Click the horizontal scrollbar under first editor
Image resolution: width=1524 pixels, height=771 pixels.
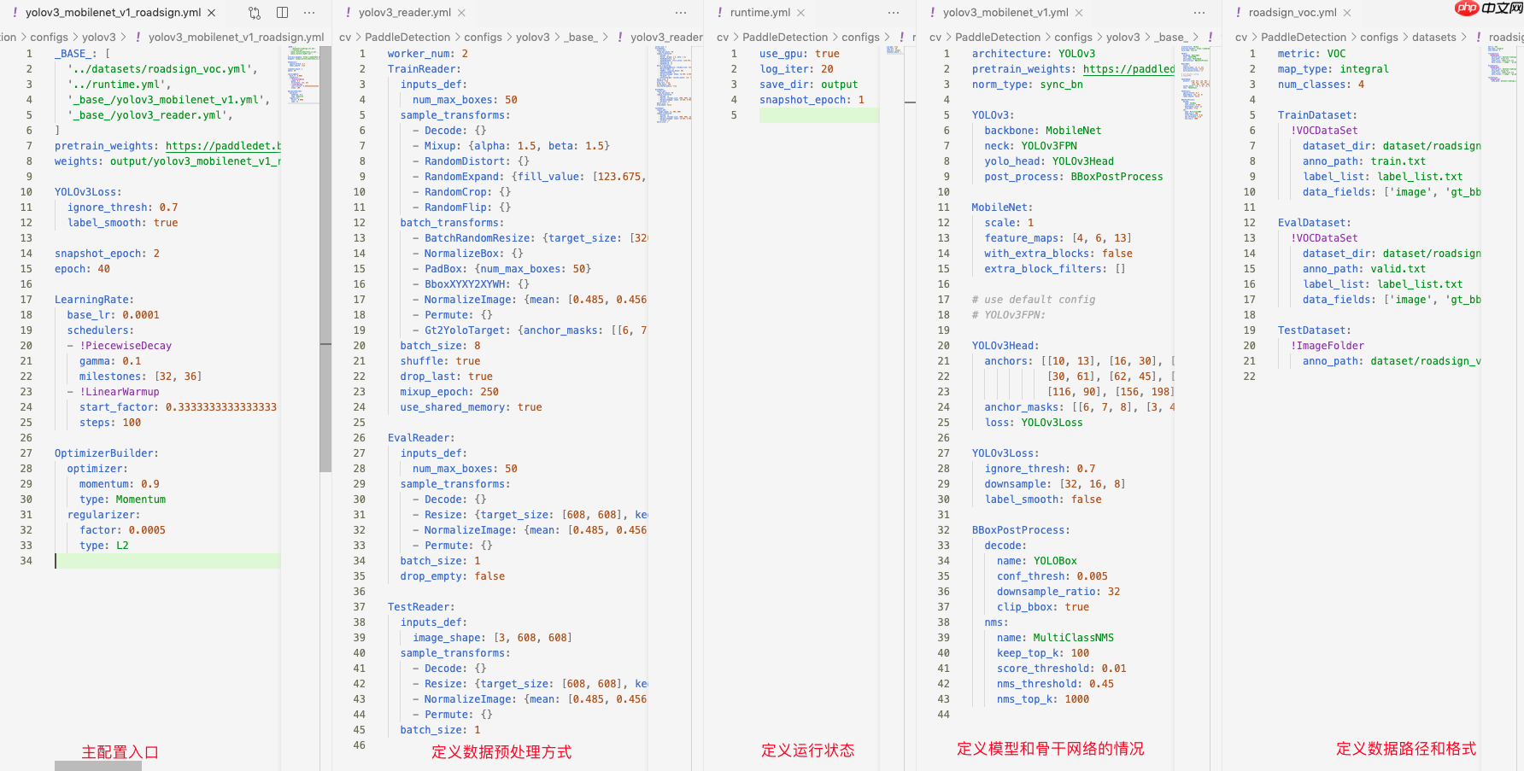tap(98, 766)
